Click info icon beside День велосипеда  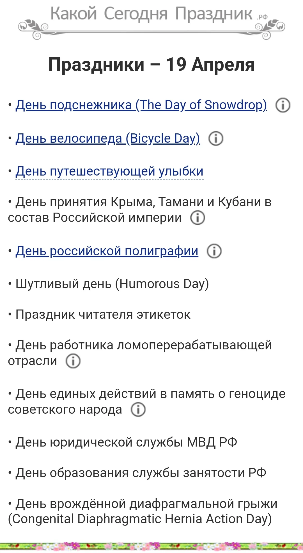coord(216,139)
